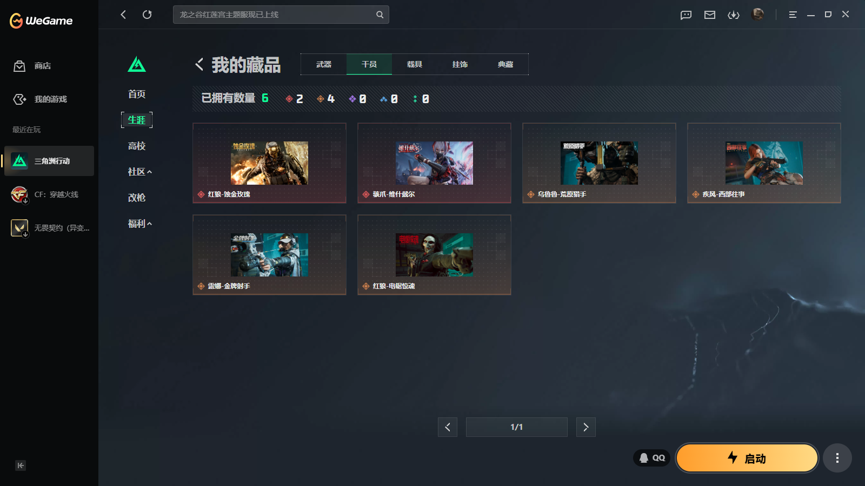Image resolution: width=865 pixels, height=486 pixels.
Task: Open the 露娜-金牌射手 card
Action: [269, 255]
